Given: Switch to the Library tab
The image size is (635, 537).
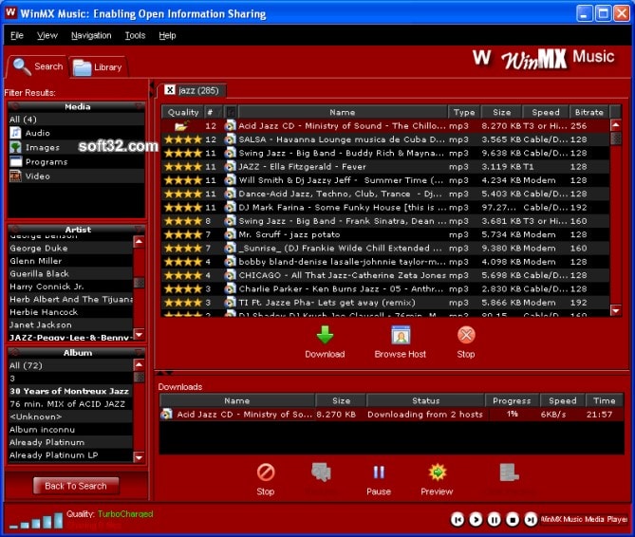Looking at the screenshot, I should click(99, 67).
